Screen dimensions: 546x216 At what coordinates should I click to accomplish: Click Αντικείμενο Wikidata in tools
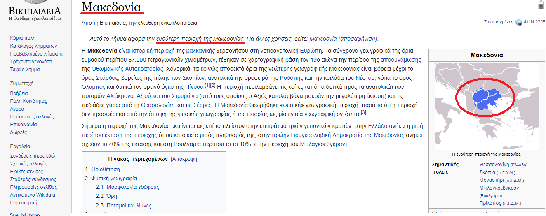[x=33, y=195]
